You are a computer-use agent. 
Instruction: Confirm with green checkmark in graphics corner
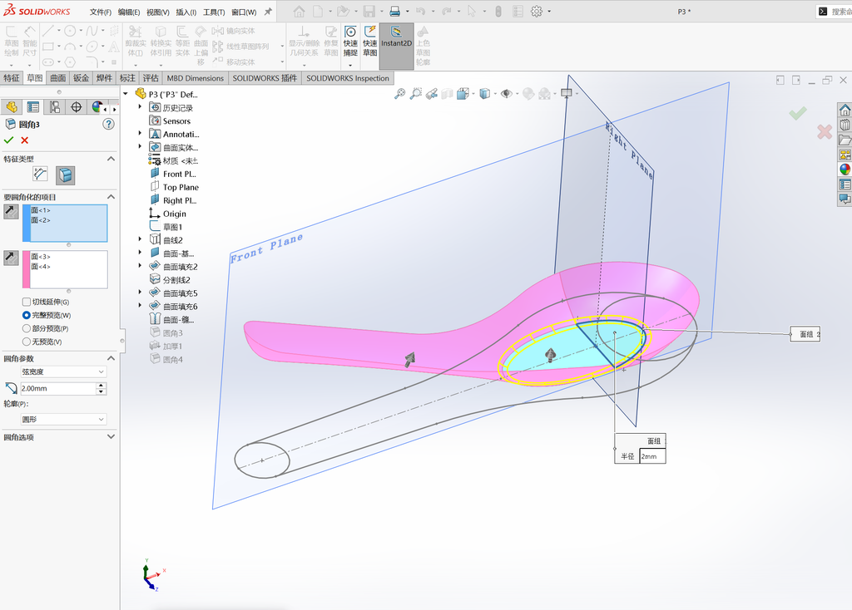pos(798,113)
